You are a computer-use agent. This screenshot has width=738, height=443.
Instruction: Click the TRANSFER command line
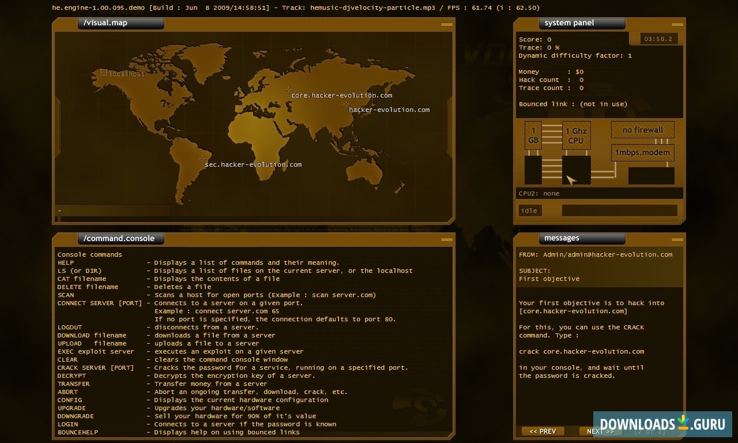coord(163,384)
